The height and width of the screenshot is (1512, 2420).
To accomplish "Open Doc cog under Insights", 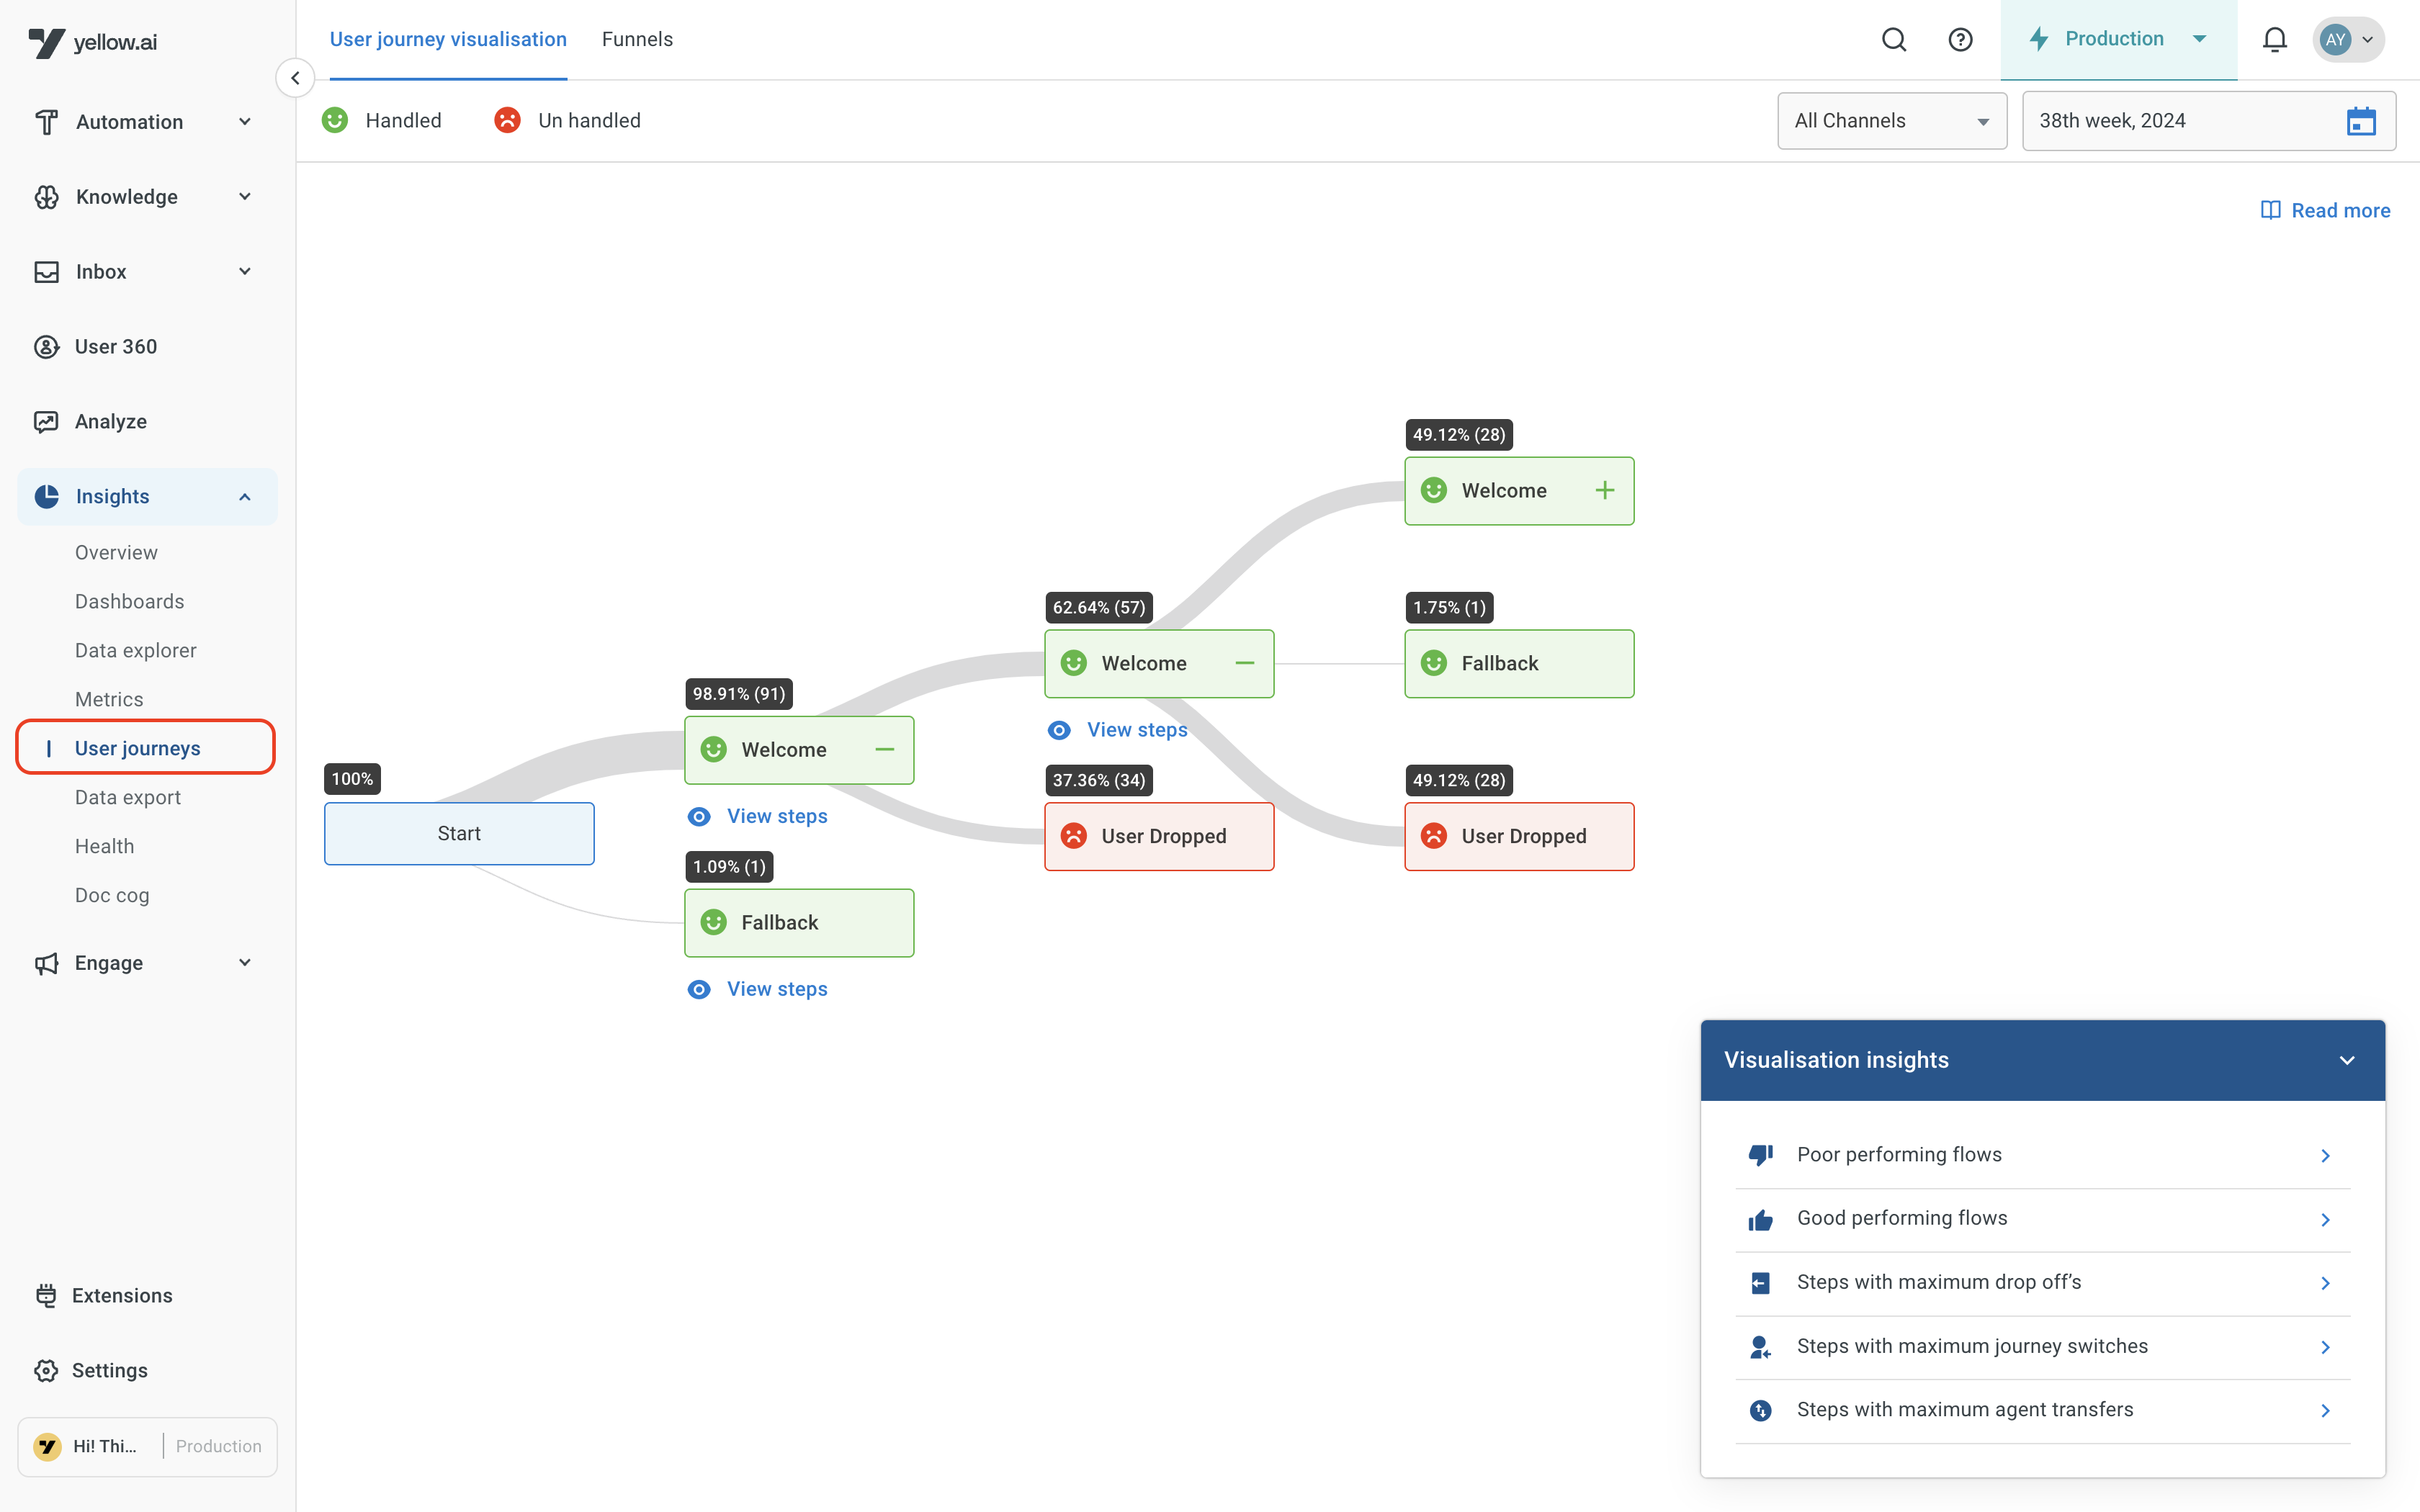I will 112,896.
